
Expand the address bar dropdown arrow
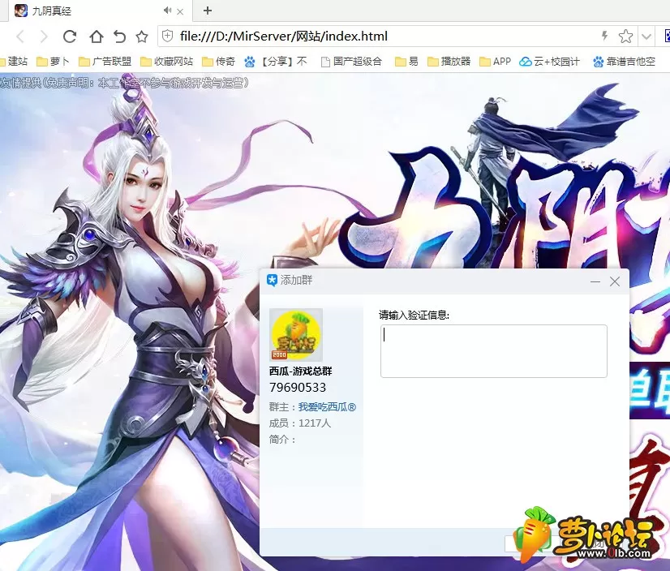coord(646,36)
